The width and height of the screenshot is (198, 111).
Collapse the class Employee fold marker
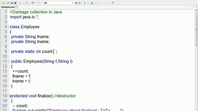tap(9, 27)
